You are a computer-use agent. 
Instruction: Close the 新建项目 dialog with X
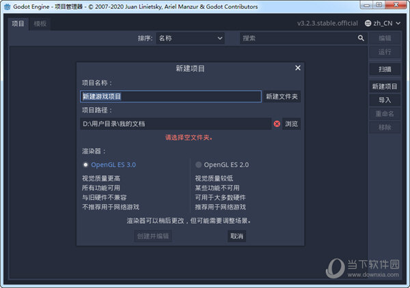coord(297,68)
